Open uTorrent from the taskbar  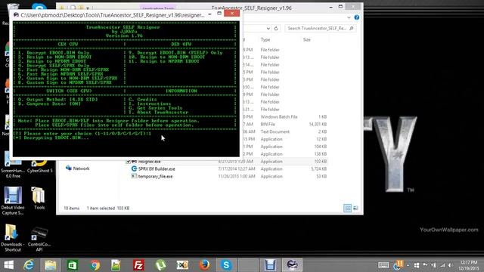(x=160, y=265)
